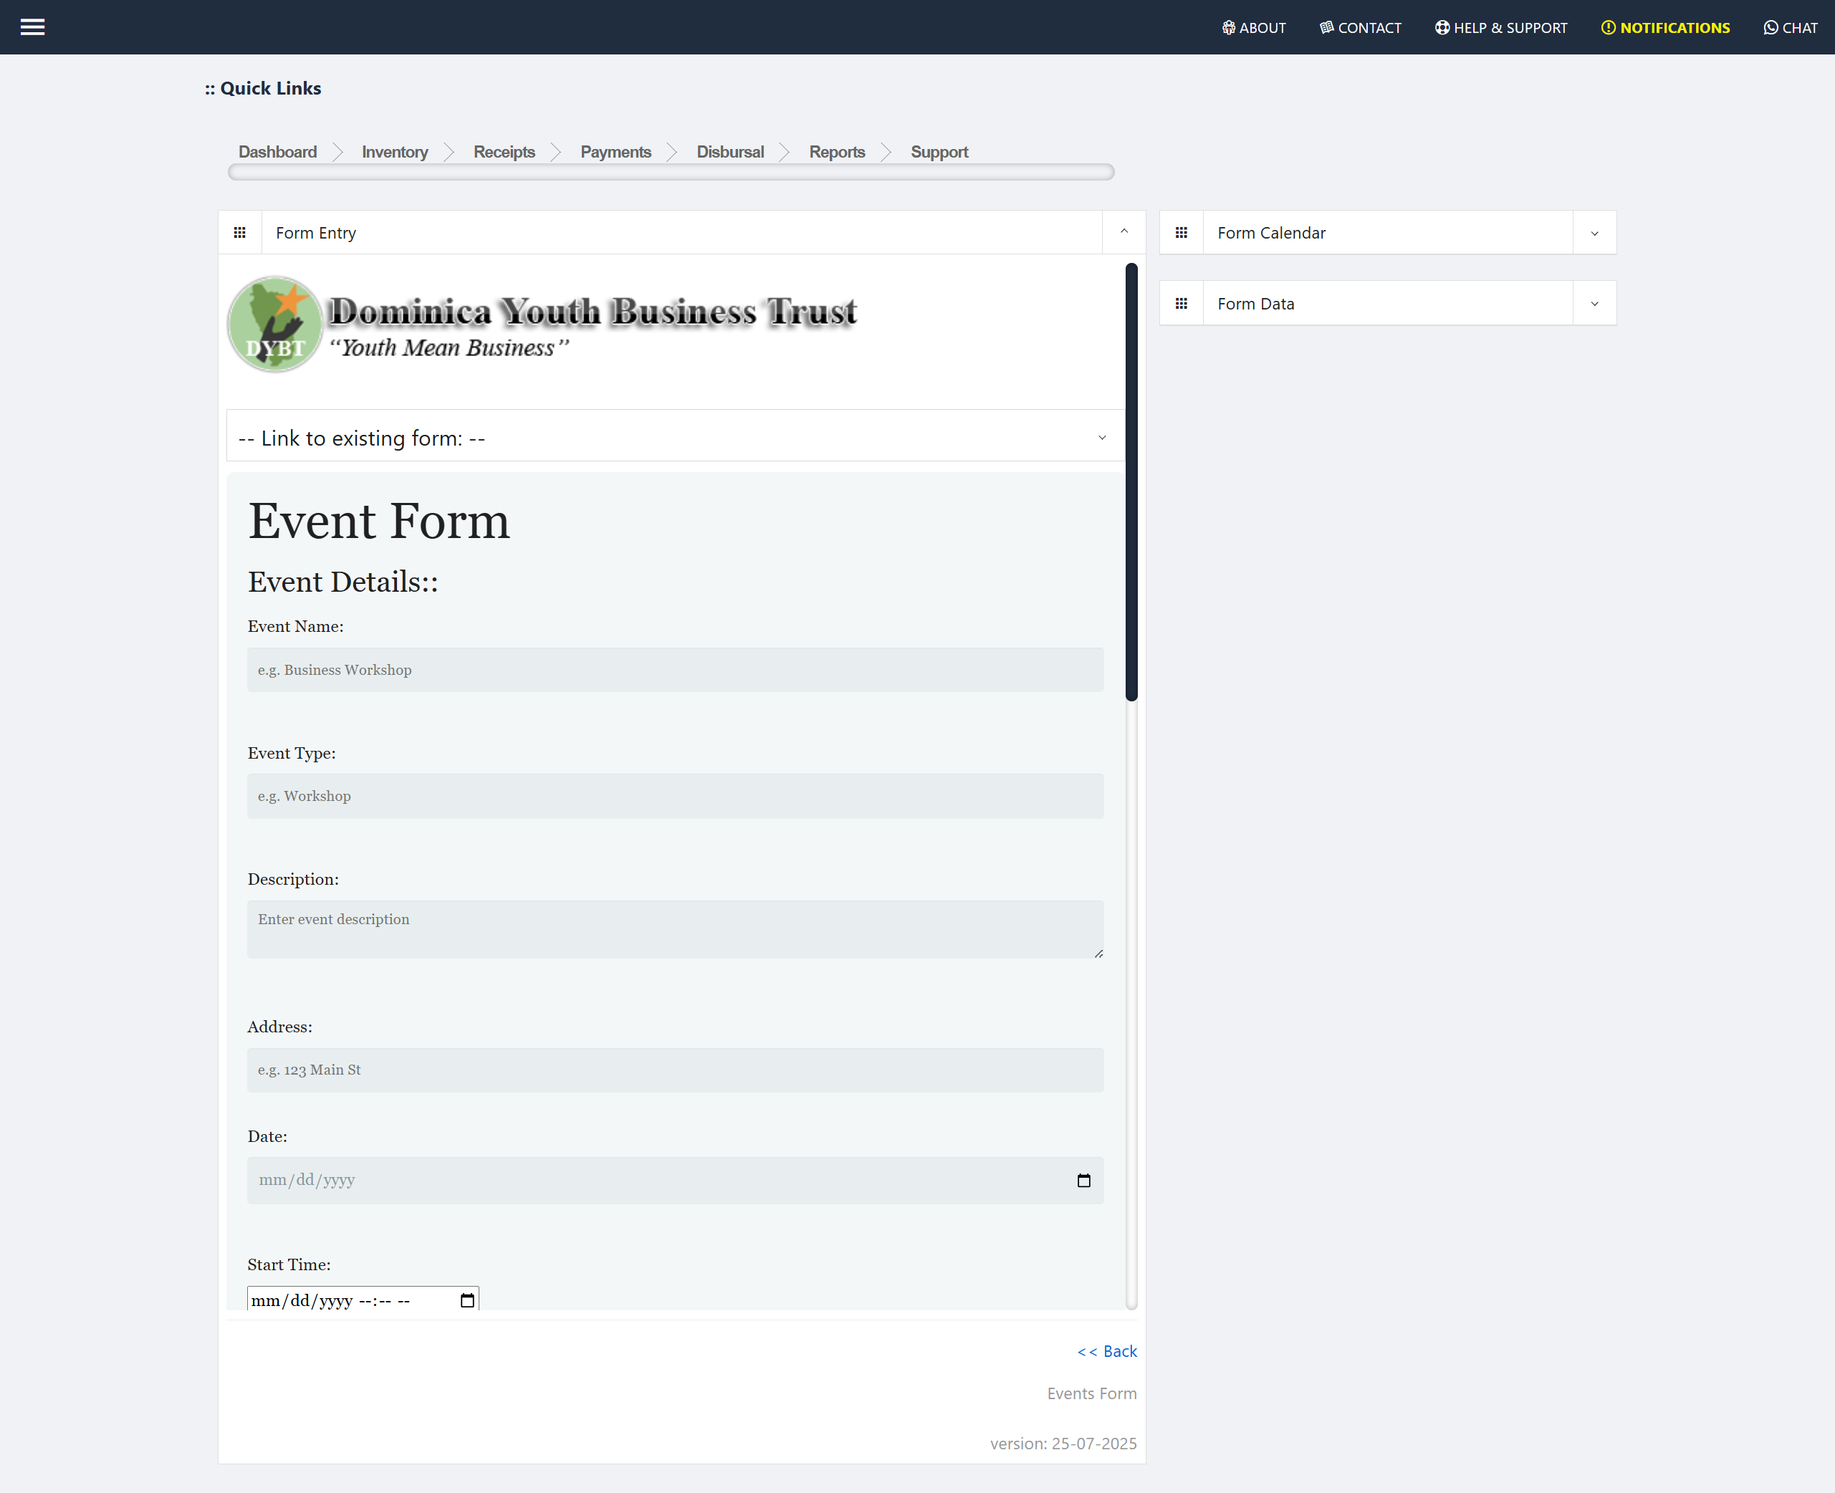Click the Back link below the form
The width and height of the screenshot is (1835, 1493).
1107,1350
